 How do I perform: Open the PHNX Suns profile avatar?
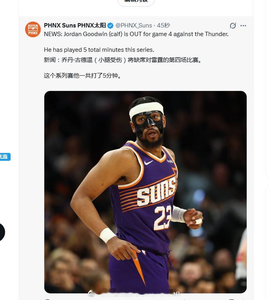click(33, 29)
